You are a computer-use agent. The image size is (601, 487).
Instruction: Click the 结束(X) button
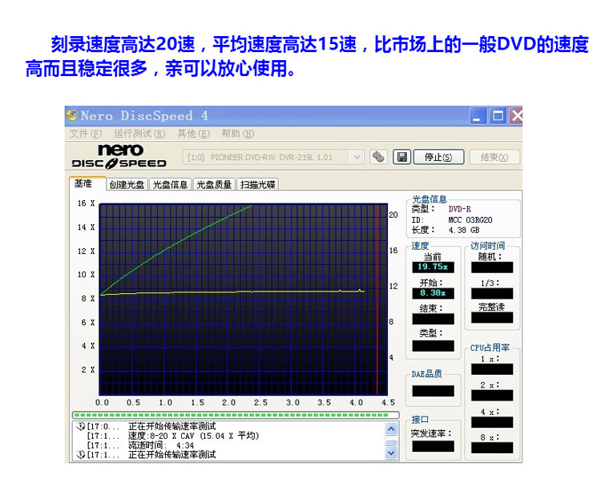point(494,157)
